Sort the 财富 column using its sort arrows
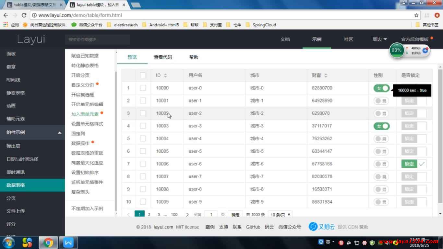The image size is (443, 249). tap(326, 76)
